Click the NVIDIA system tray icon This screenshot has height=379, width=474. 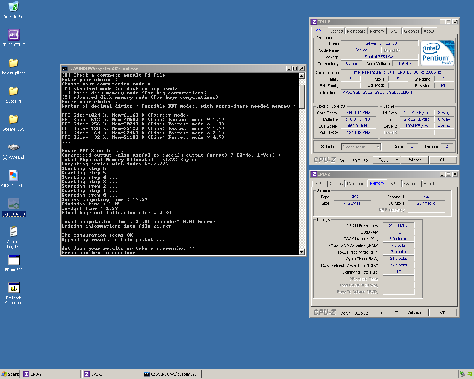pyautogui.click(x=469, y=374)
